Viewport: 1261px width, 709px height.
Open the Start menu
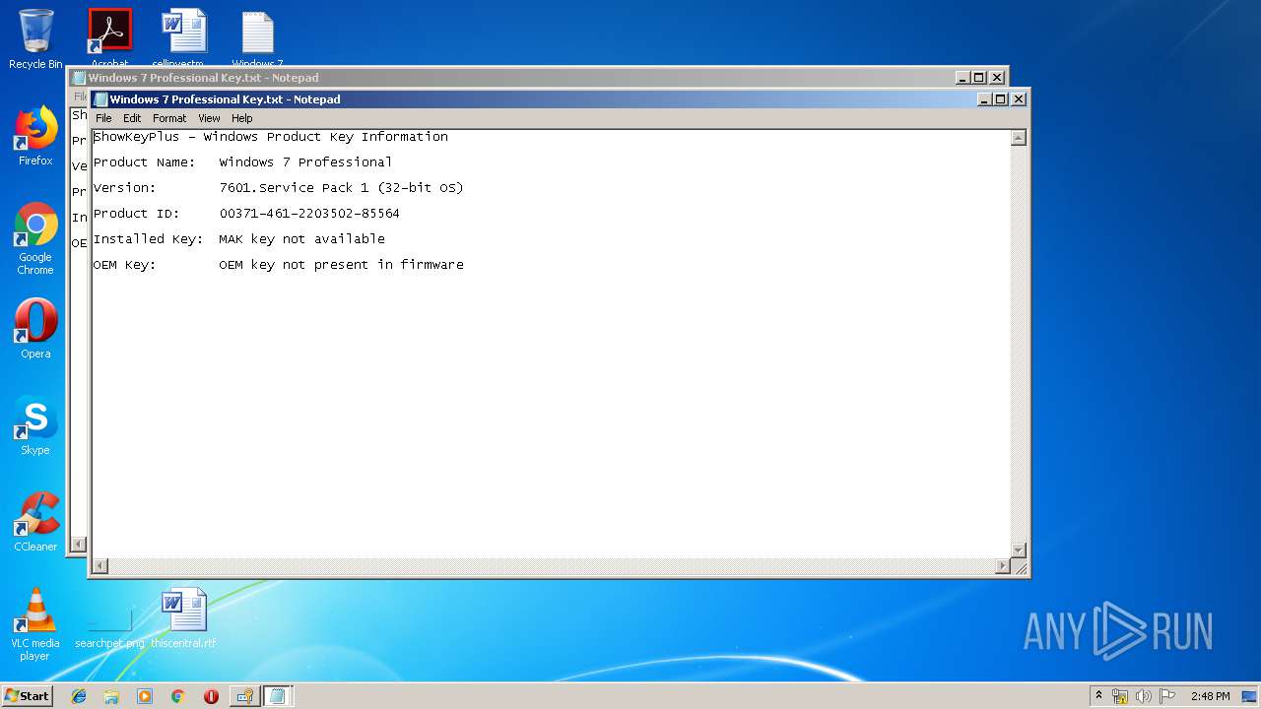tap(27, 695)
